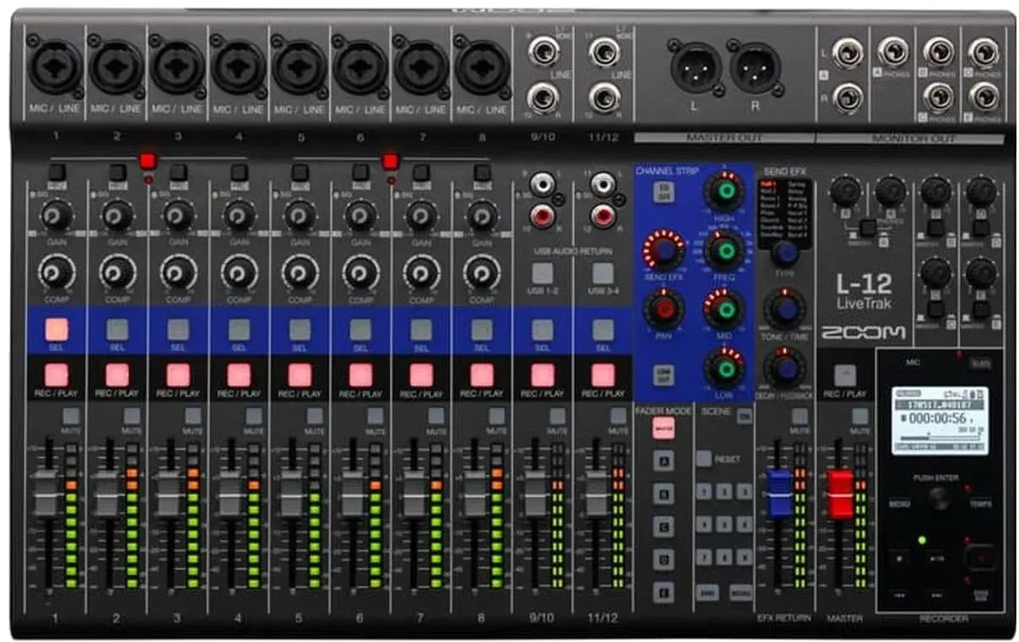Toggle the MASTER channel REC/PLAY button
The image size is (1019, 642).
pos(844,375)
